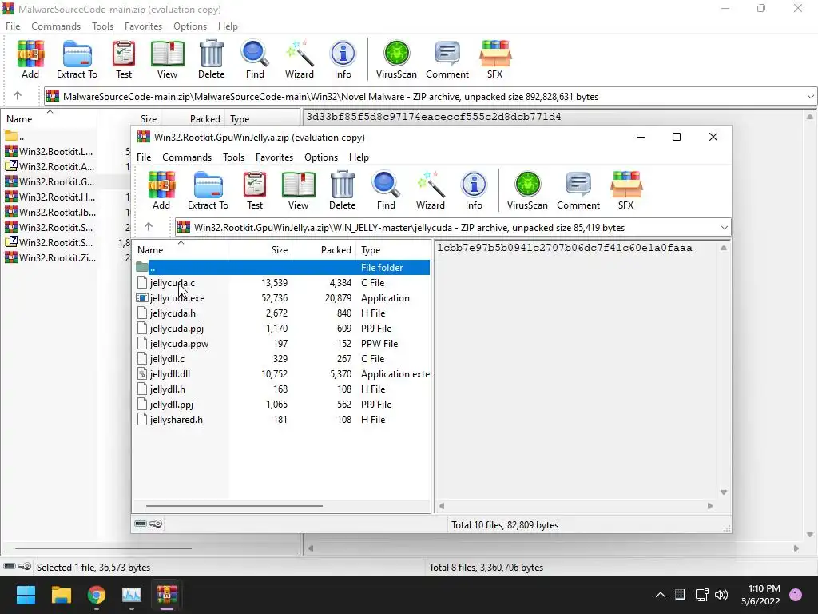
Task: Go up one level in MalwareSourceCode-main window
Action: click(x=18, y=96)
